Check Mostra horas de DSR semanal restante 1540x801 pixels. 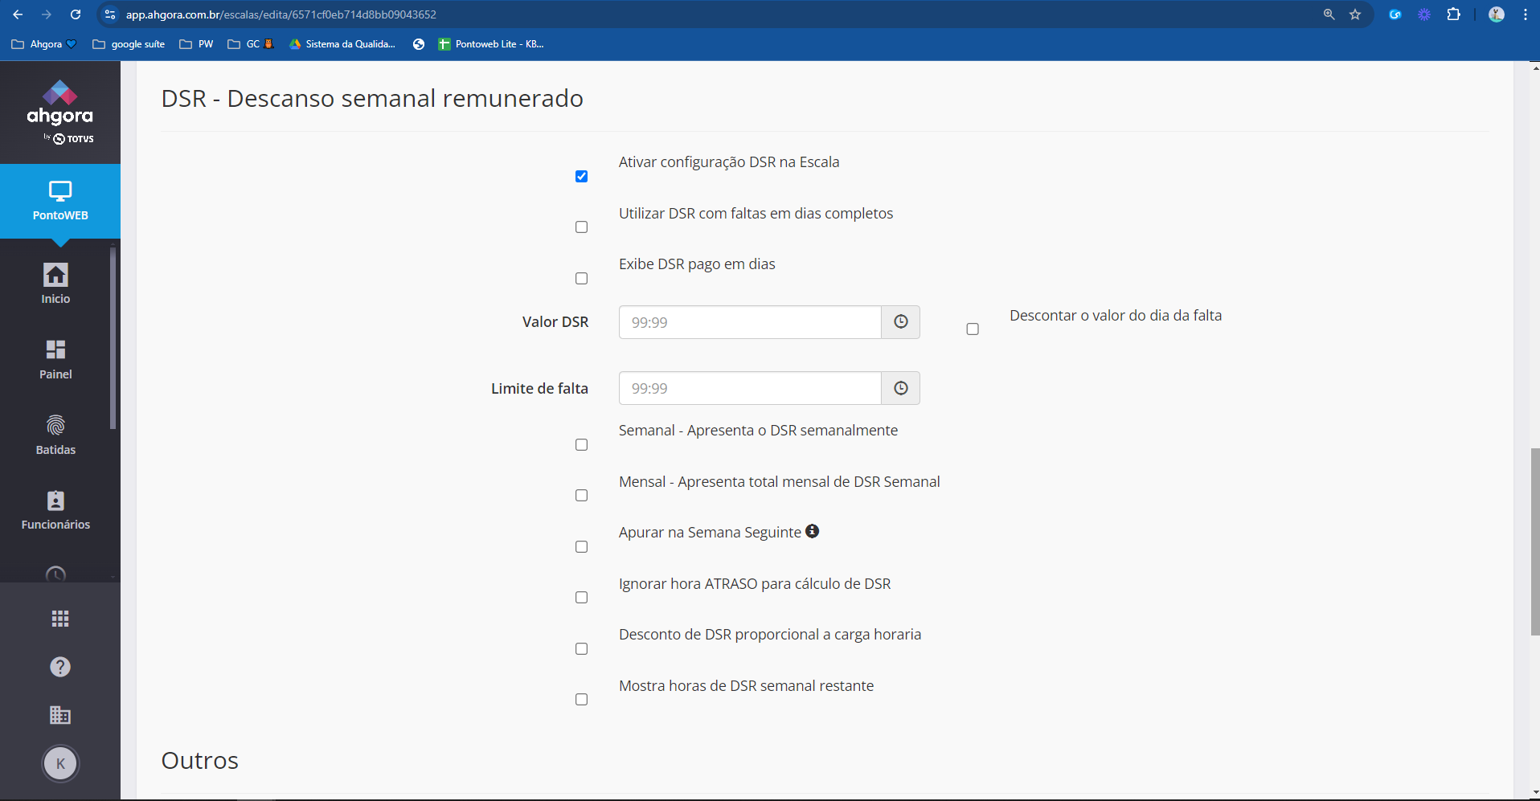click(x=581, y=700)
